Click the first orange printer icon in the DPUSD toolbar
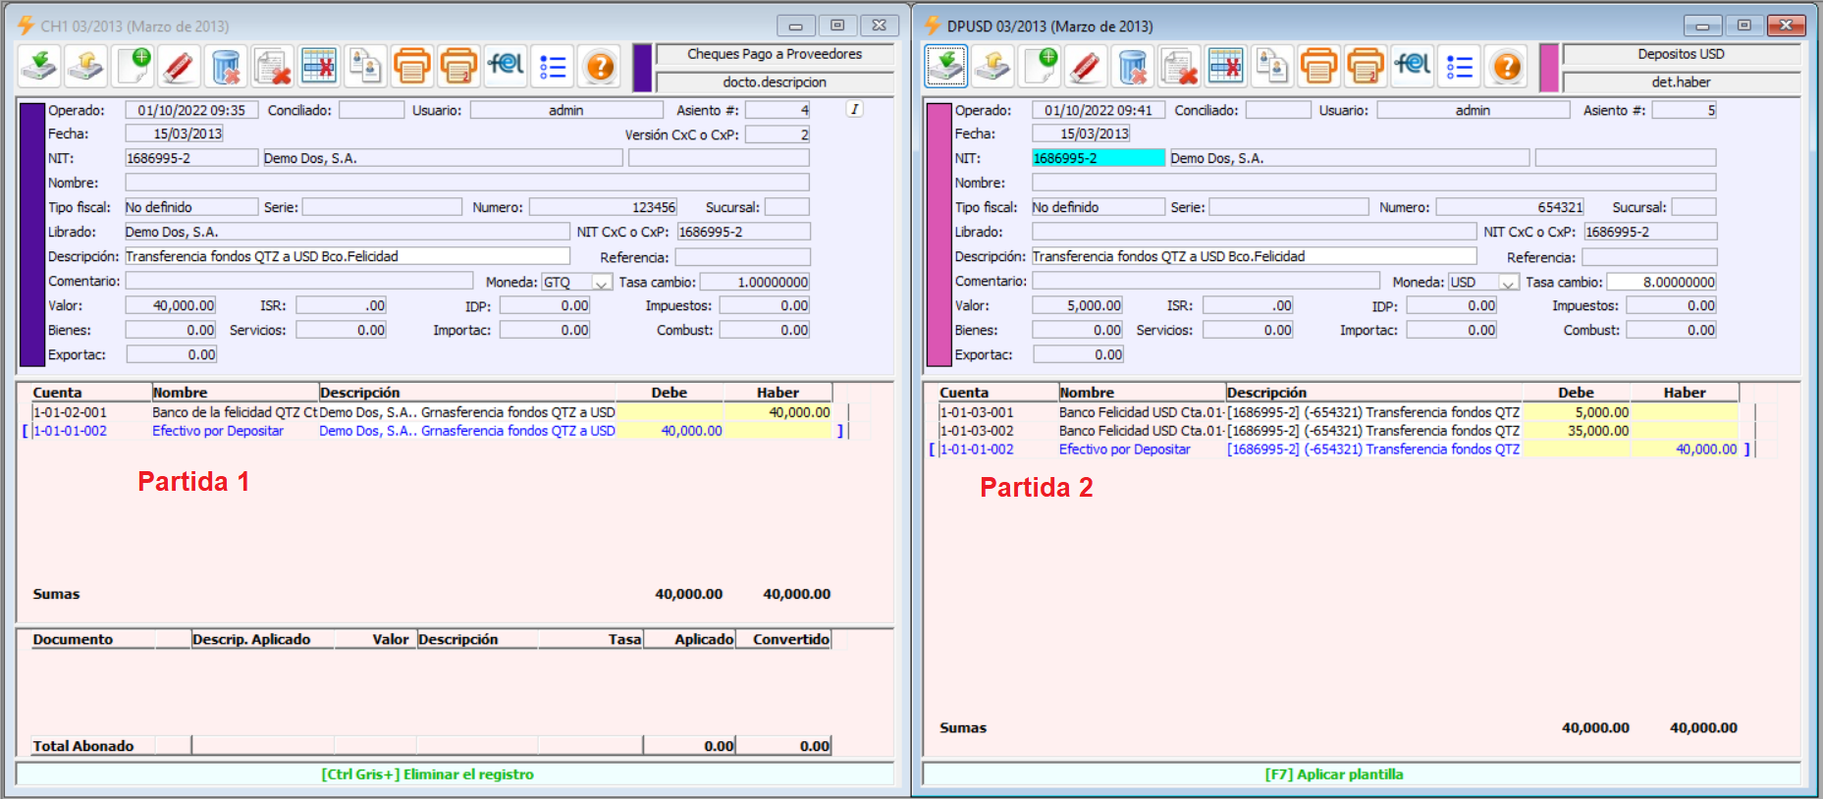The width and height of the screenshot is (1823, 799). [1318, 67]
